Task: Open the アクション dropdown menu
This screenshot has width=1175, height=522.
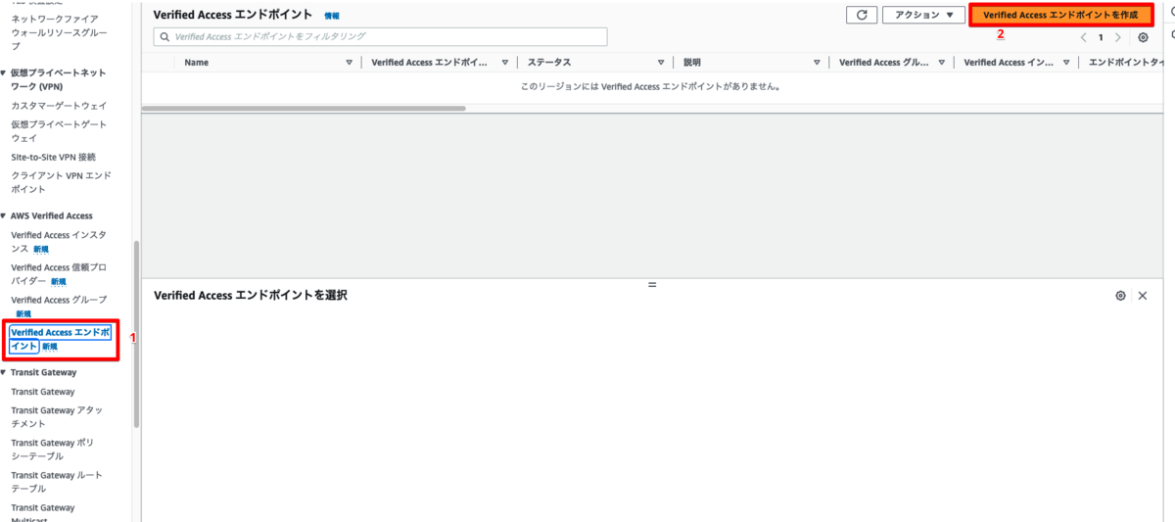Action: coord(923,15)
